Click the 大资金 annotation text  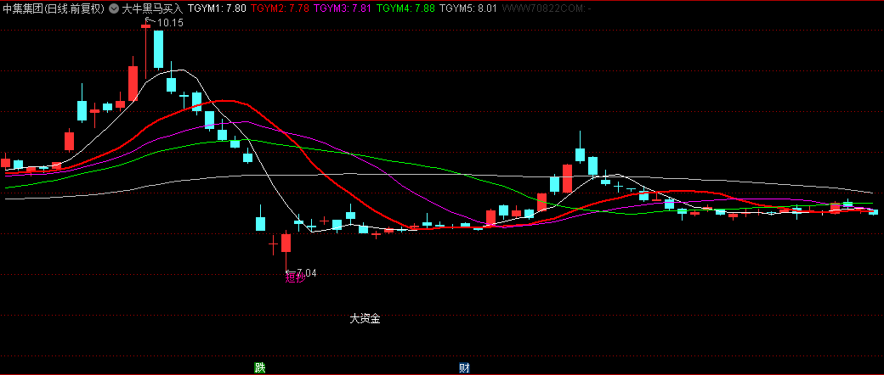(365, 319)
